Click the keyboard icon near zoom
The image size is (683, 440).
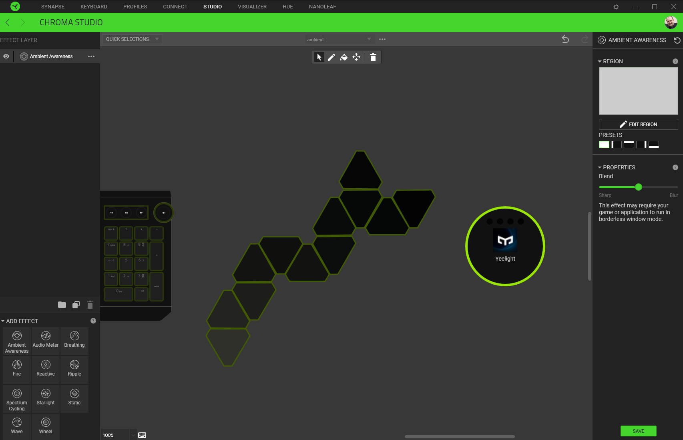[x=142, y=435]
